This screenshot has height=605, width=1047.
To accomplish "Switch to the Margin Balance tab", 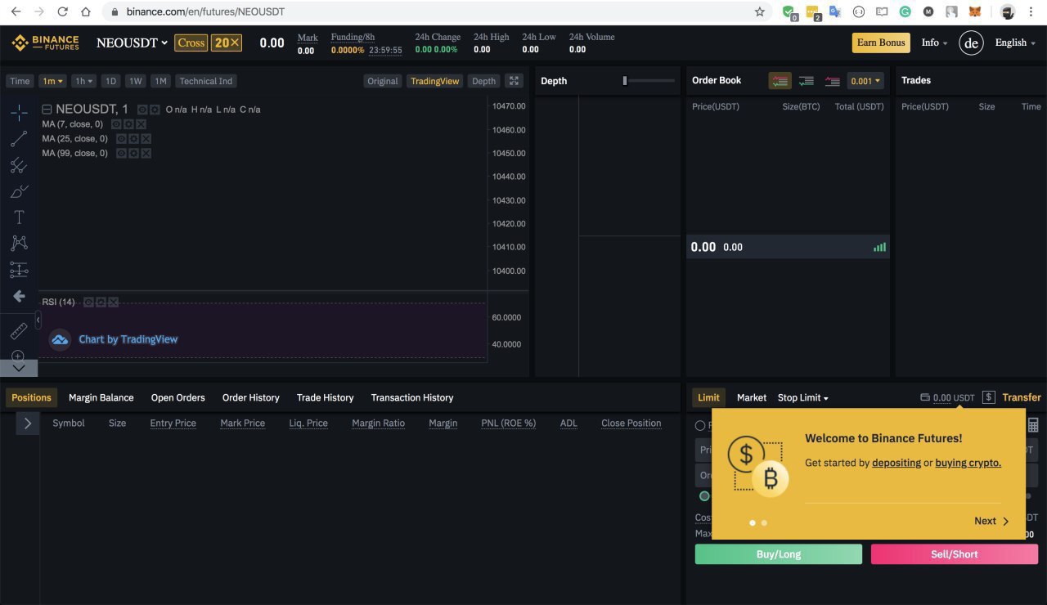I will coord(101,397).
